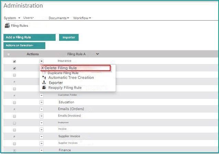Select the Supplier Invoices rule name
This screenshot has width=219, height=154.
pos(68,143)
